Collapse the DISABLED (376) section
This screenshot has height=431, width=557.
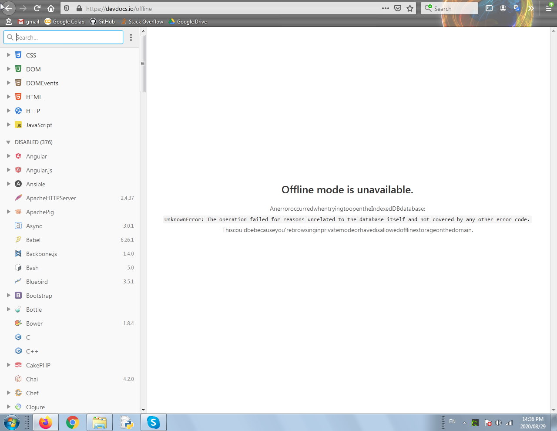(8, 142)
